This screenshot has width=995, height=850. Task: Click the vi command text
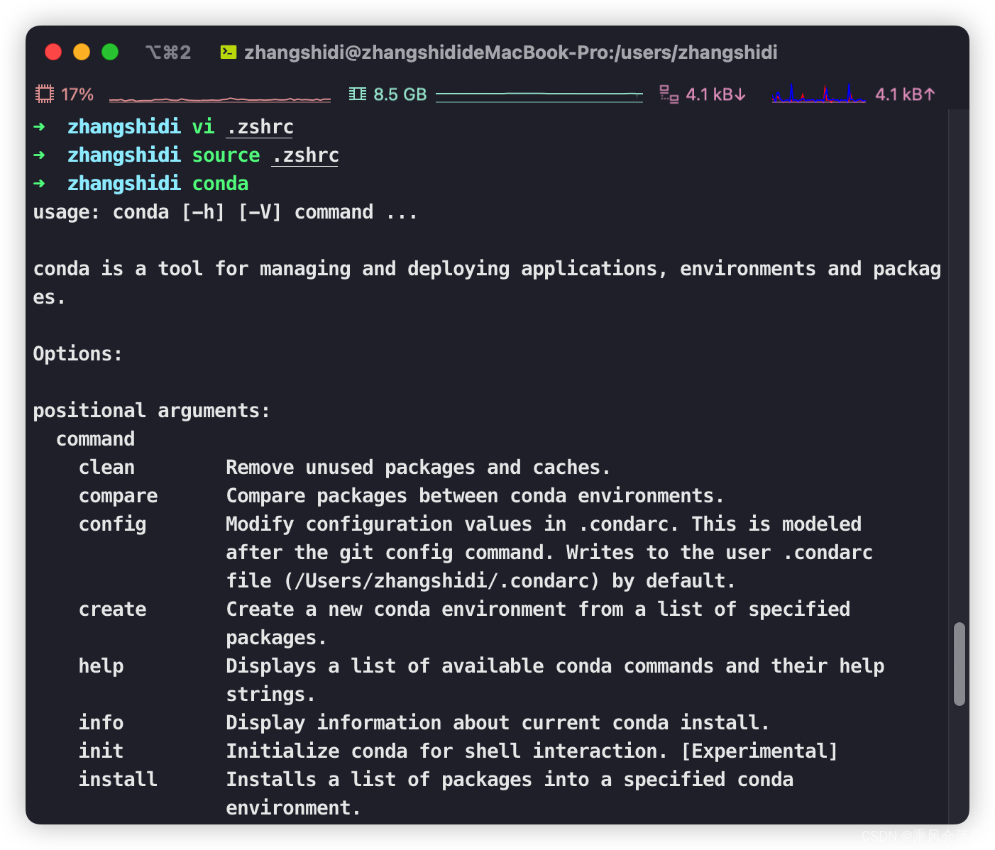[203, 127]
